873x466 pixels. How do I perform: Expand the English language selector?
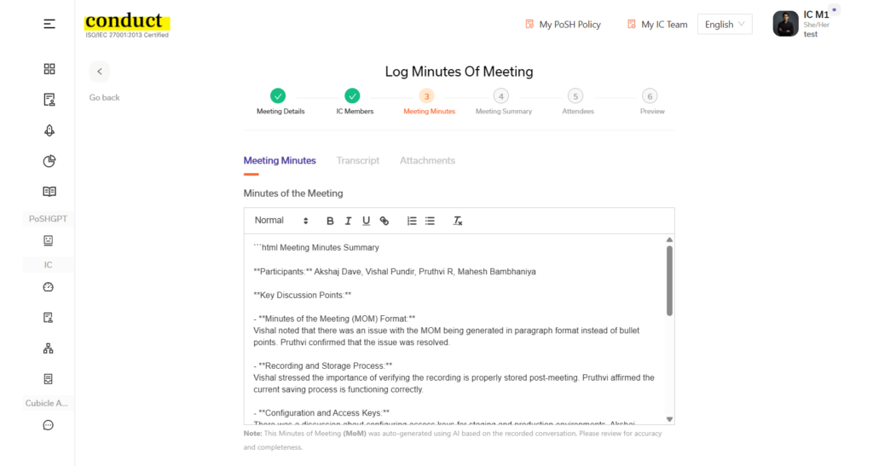click(724, 25)
